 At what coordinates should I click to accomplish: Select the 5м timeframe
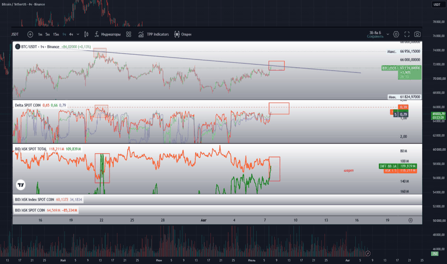pyautogui.click(x=47, y=34)
